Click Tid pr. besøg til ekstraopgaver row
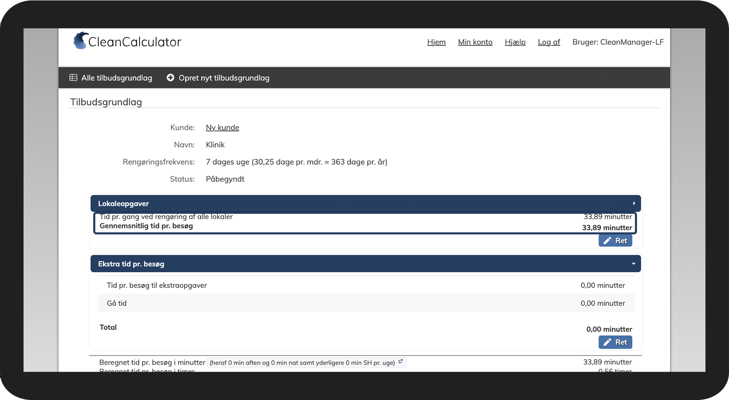The height and width of the screenshot is (400, 729). tap(366, 285)
